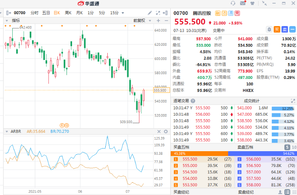Click the 卖盘经纪 broker person icon

point(280,192)
